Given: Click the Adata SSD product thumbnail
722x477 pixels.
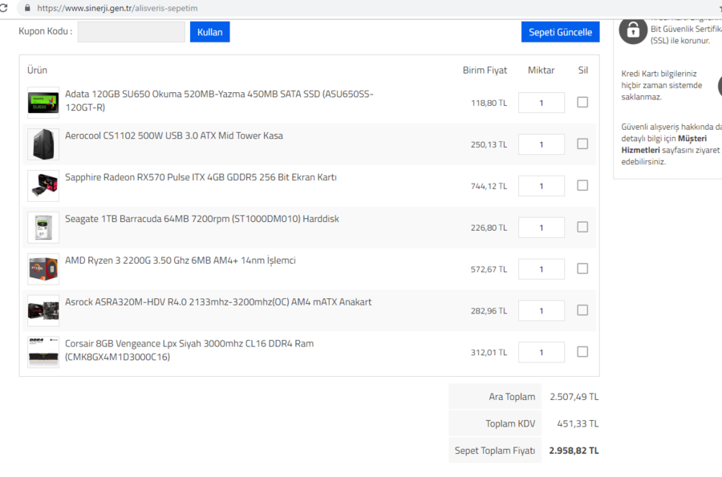Looking at the screenshot, I should 43,103.
